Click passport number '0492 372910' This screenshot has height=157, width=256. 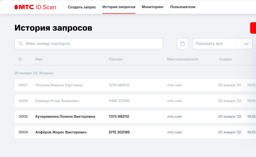(x=119, y=101)
